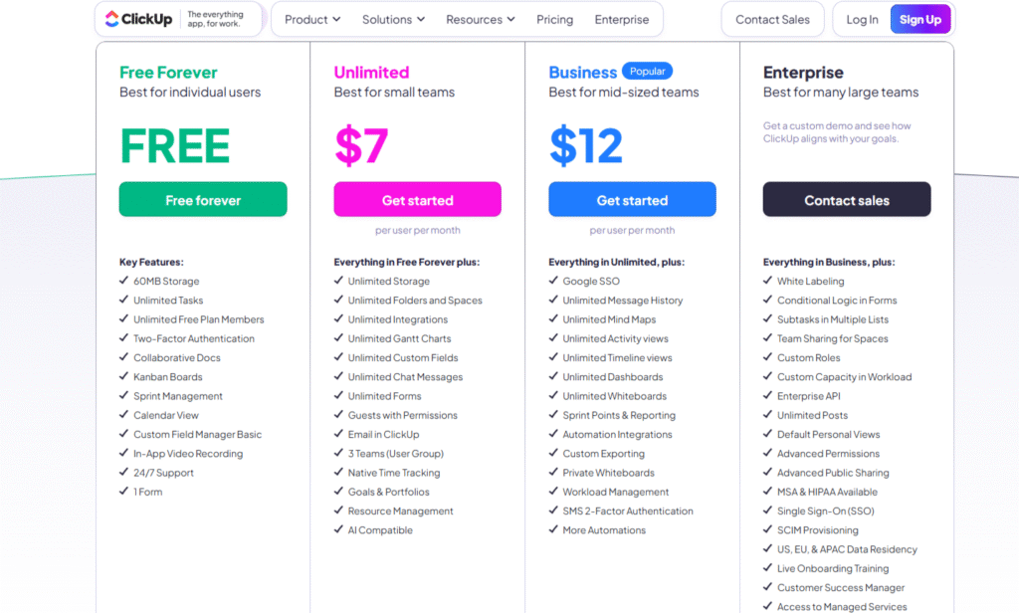
Task: Click the checkmark next to White Labeling
Action: pos(768,282)
